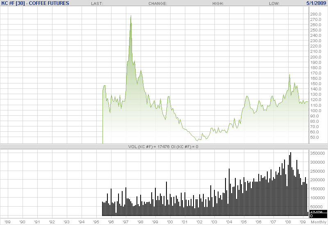
Task: Click the 200.0 price axis label
Action: pos(315,57)
